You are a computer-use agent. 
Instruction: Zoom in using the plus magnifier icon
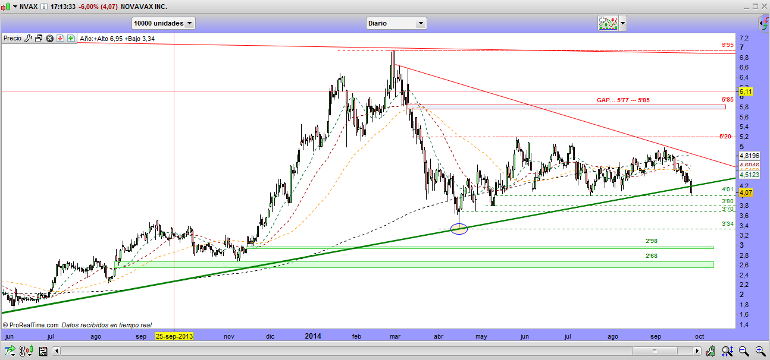[760, 351]
